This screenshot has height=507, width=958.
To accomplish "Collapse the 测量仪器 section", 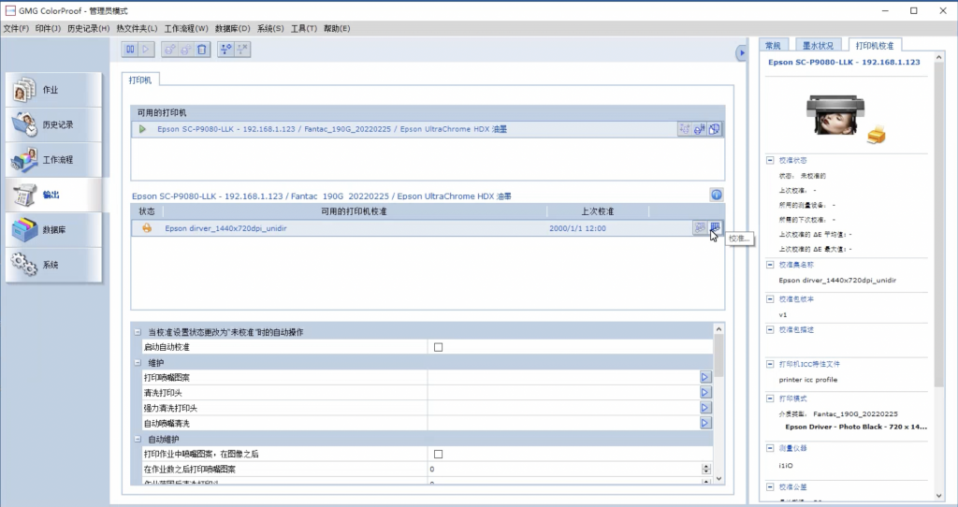I will point(770,448).
